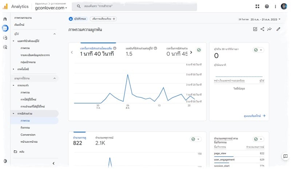Open the property selector gconlover.com dropdown
The height and width of the screenshot is (169, 291).
click(51, 8)
